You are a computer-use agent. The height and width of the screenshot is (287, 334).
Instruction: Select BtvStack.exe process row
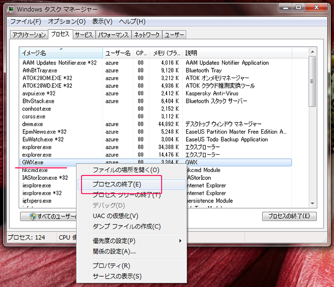click(156, 101)
